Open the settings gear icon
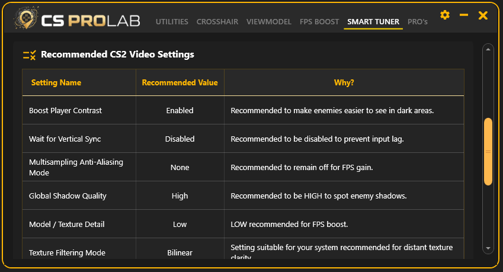503x272 pixels. point(445,15)
